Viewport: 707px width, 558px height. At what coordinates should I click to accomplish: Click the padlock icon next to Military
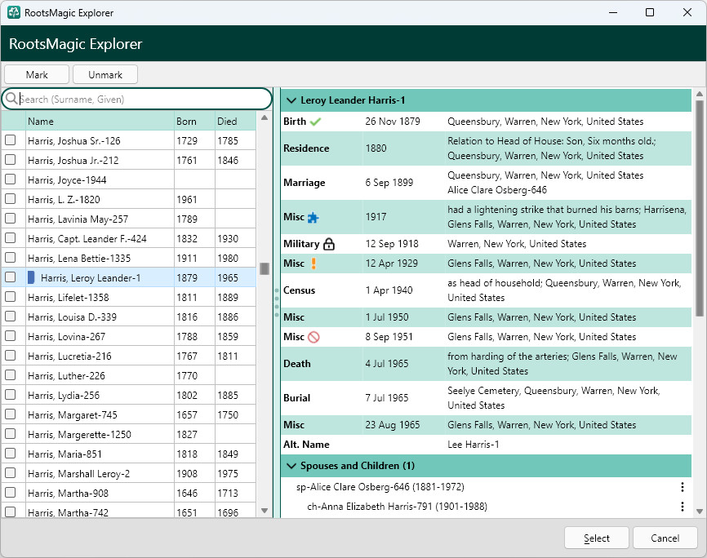tap(329, 244)
